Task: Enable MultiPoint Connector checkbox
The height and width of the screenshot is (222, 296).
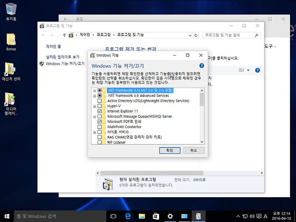Action: tap(99, 127)
